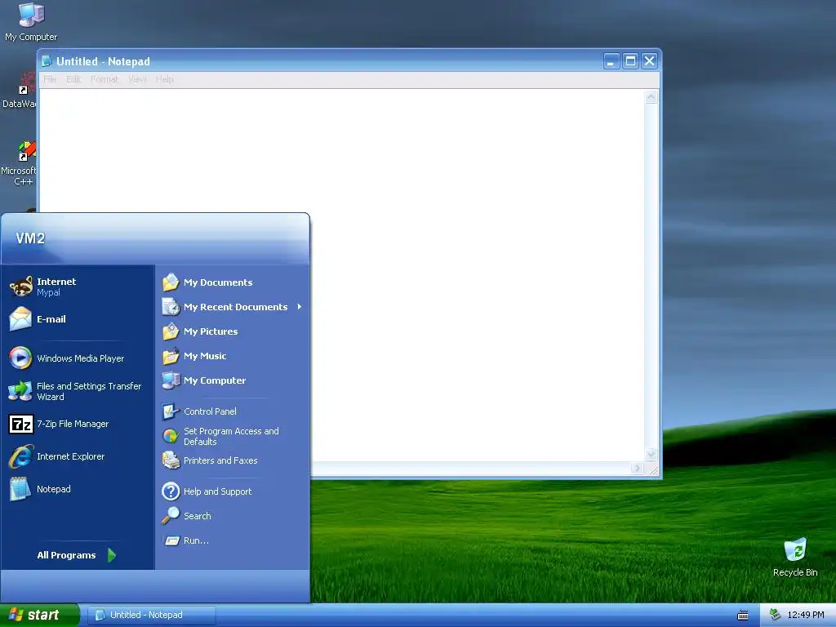Open Files and Settings Transfer Wizard icon
836x627 pixels.
pos(20,391)
